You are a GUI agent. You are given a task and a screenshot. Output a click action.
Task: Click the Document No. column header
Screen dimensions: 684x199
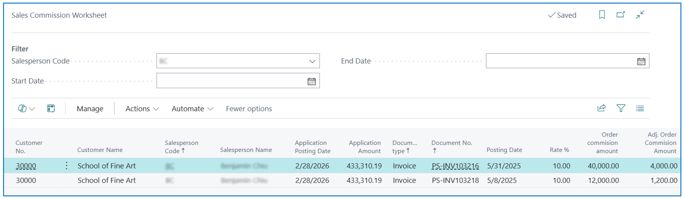click(451, 147)
